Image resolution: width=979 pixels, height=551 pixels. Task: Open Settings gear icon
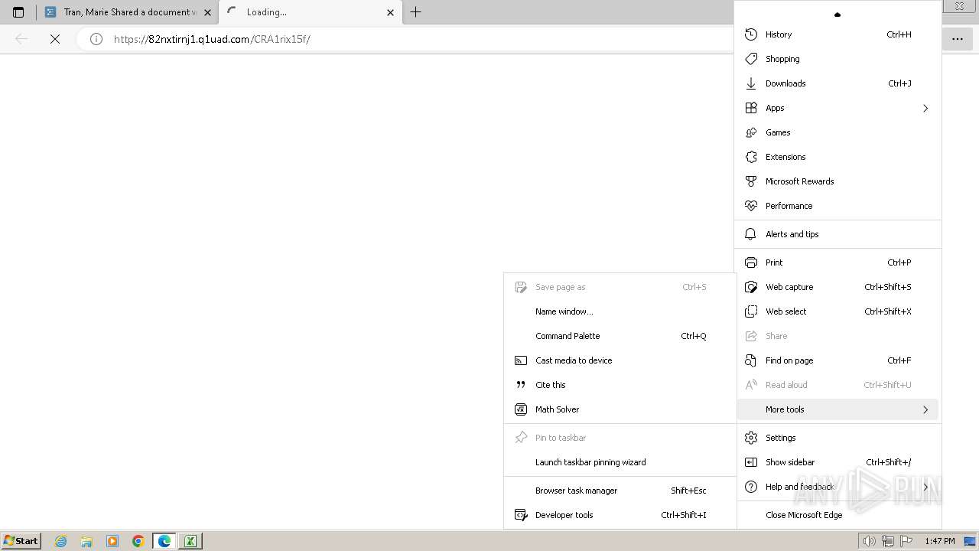pyautogui.click(x=751, y=438)
